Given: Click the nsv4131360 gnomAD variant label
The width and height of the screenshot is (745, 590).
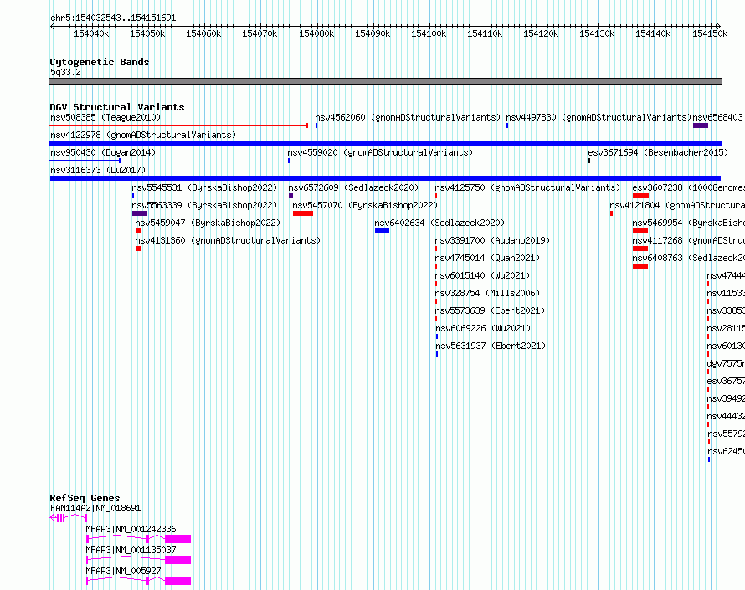Looking at the screenshot, I should click(228, 240).
